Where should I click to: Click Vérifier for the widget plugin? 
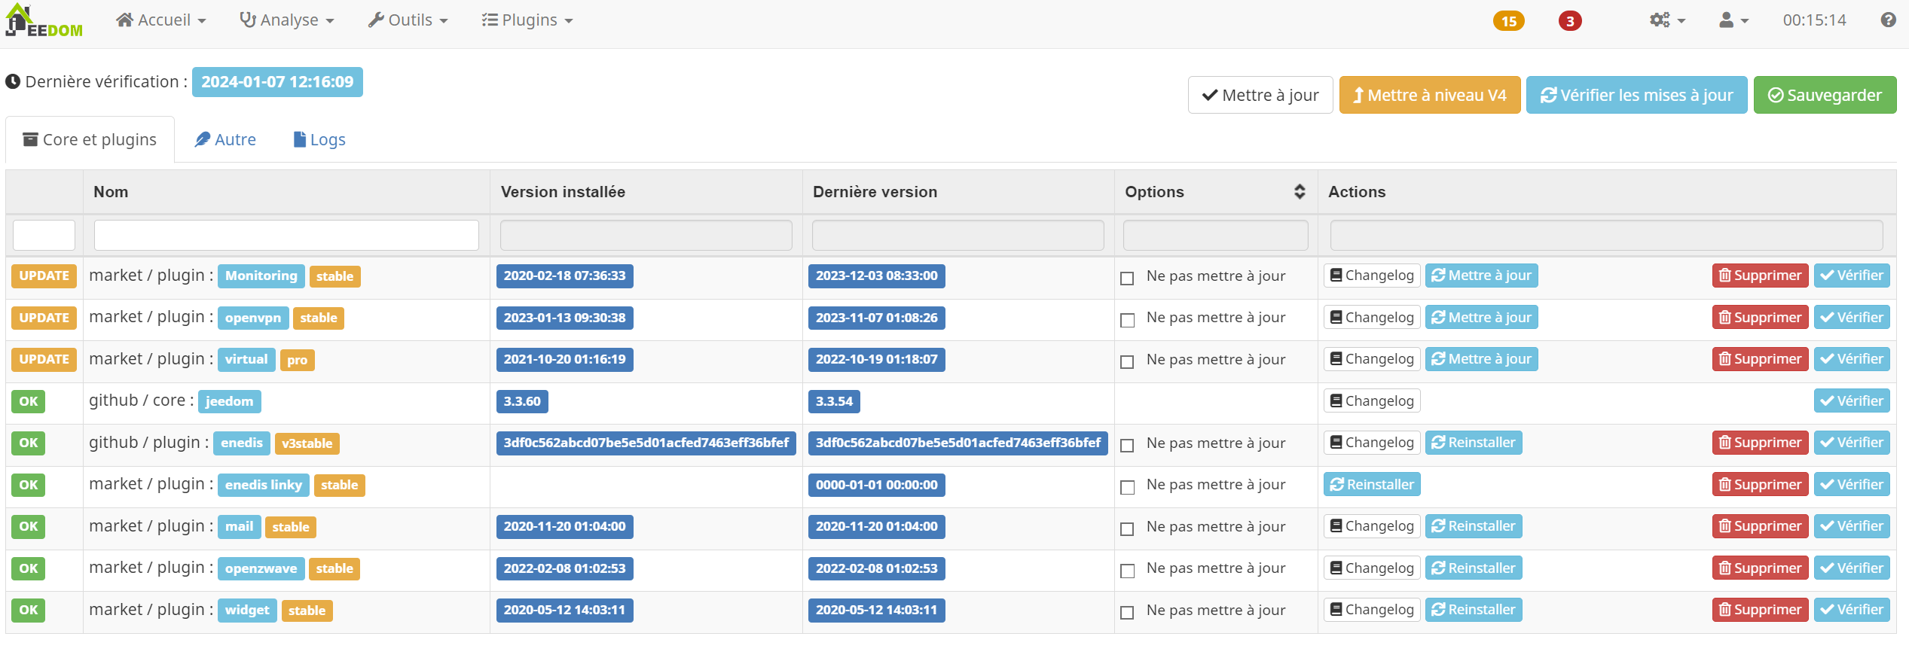pyautogui.click(x=1852, y=610)
